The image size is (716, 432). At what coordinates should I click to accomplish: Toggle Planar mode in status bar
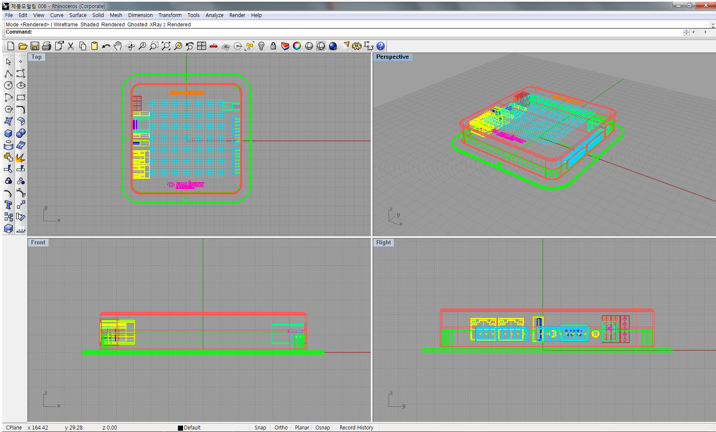pyautogui.click(x=302, y=428)
